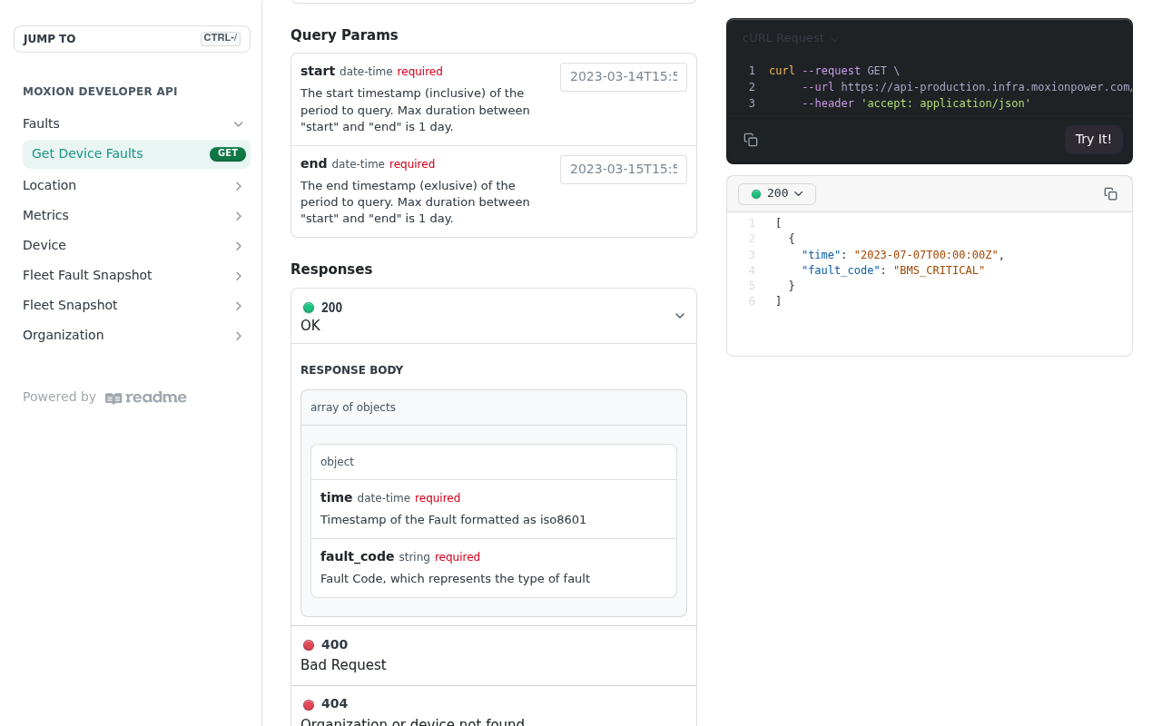Click the time field name in schema
Image resolution: width=1162 pixels, height=726 pixels.
click(x=336, y=497)
